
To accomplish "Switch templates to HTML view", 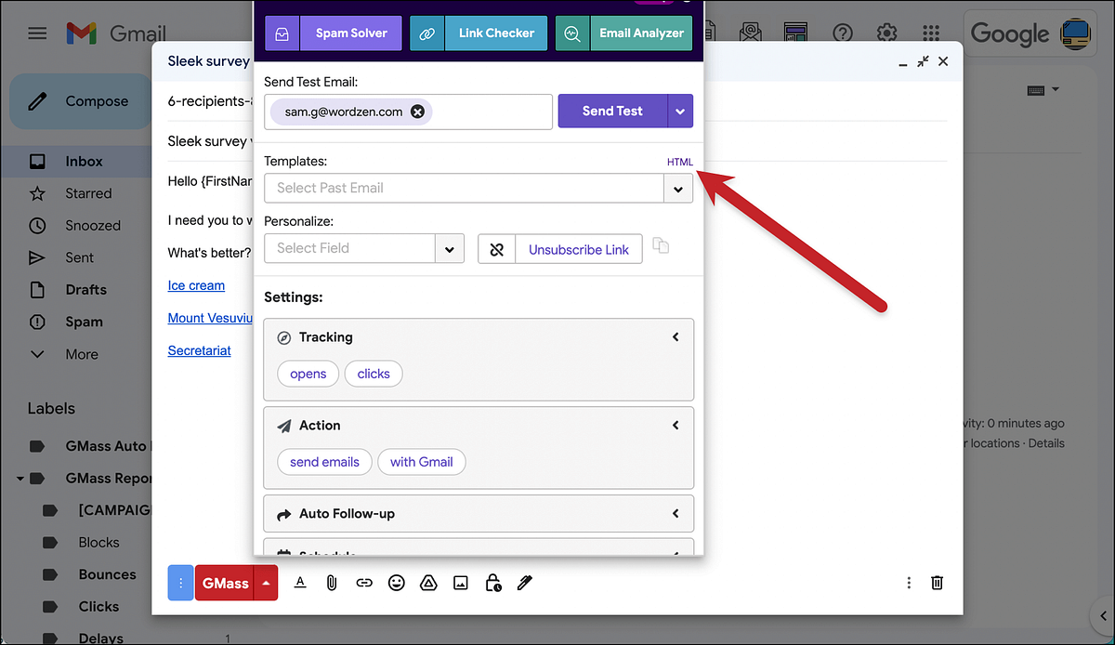I will 679,161.
